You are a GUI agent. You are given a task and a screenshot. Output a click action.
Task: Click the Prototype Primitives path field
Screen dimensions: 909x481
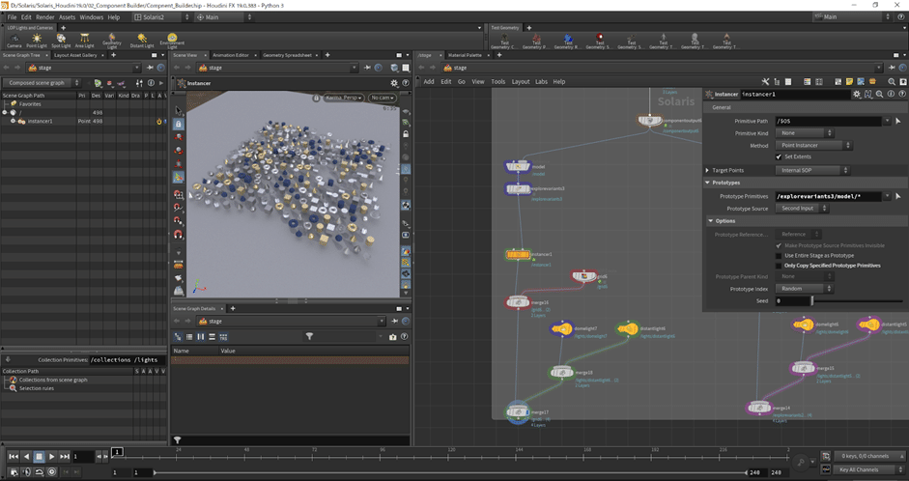(830, 196)
